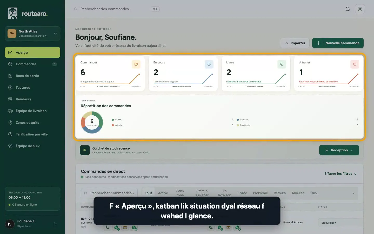
Task: Open the En livraison status dropdown for Youssef Amrani
Action: pos(341,223)
